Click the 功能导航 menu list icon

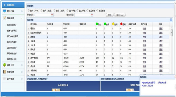pyautogui.click(x=5, y=5)
